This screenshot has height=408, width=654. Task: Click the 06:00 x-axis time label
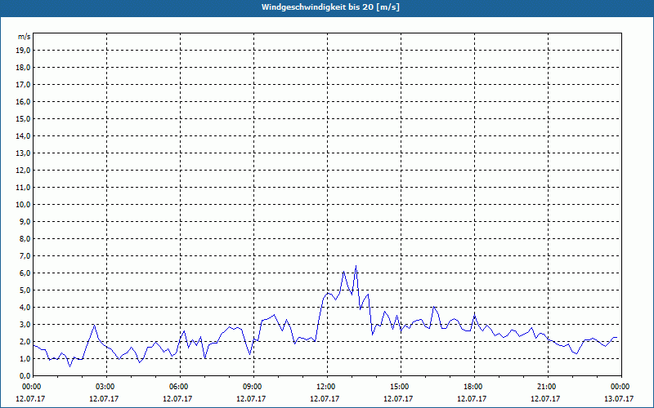pos(178,387)
